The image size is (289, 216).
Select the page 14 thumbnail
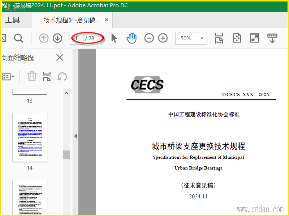click(30, 138)
